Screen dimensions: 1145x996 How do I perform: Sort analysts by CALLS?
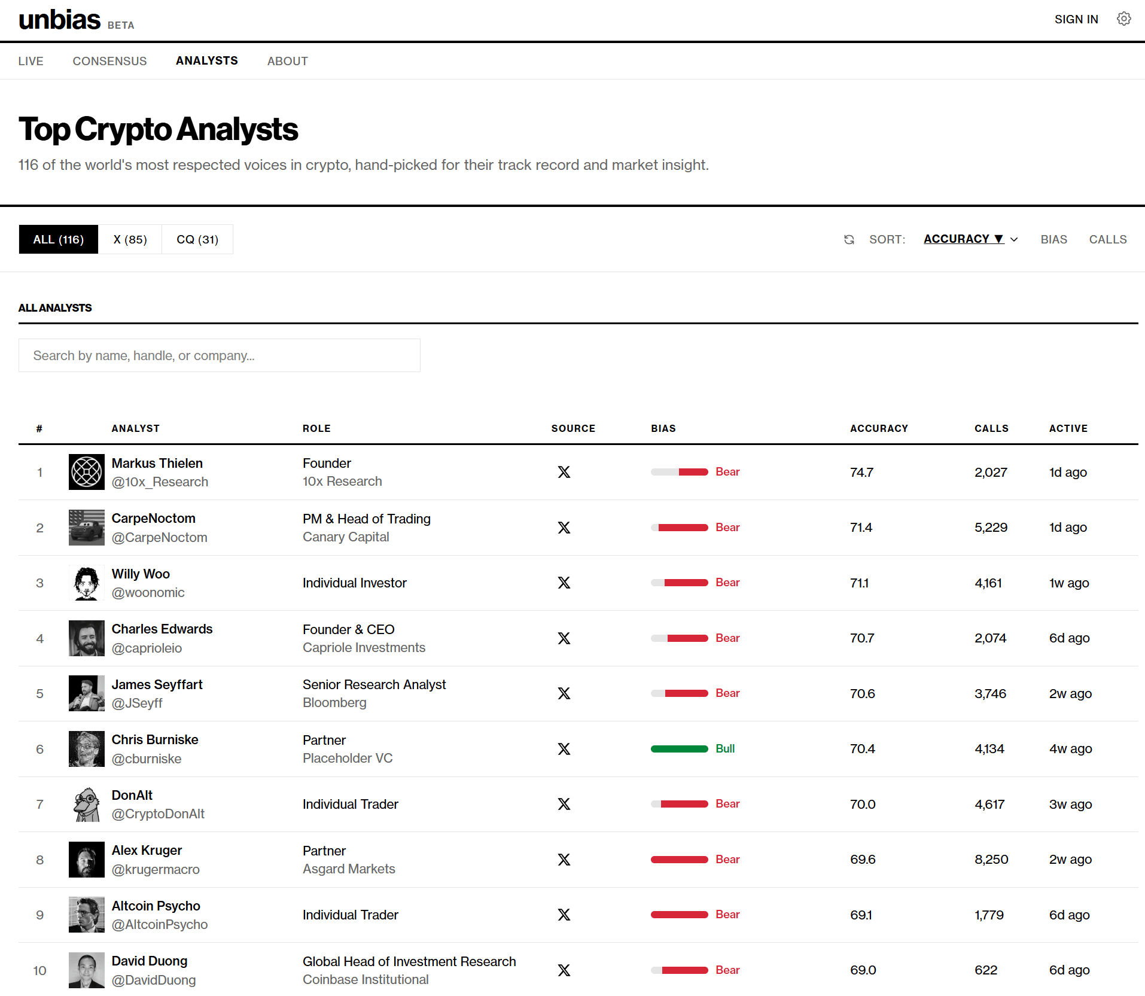[x=1108, y=239]
